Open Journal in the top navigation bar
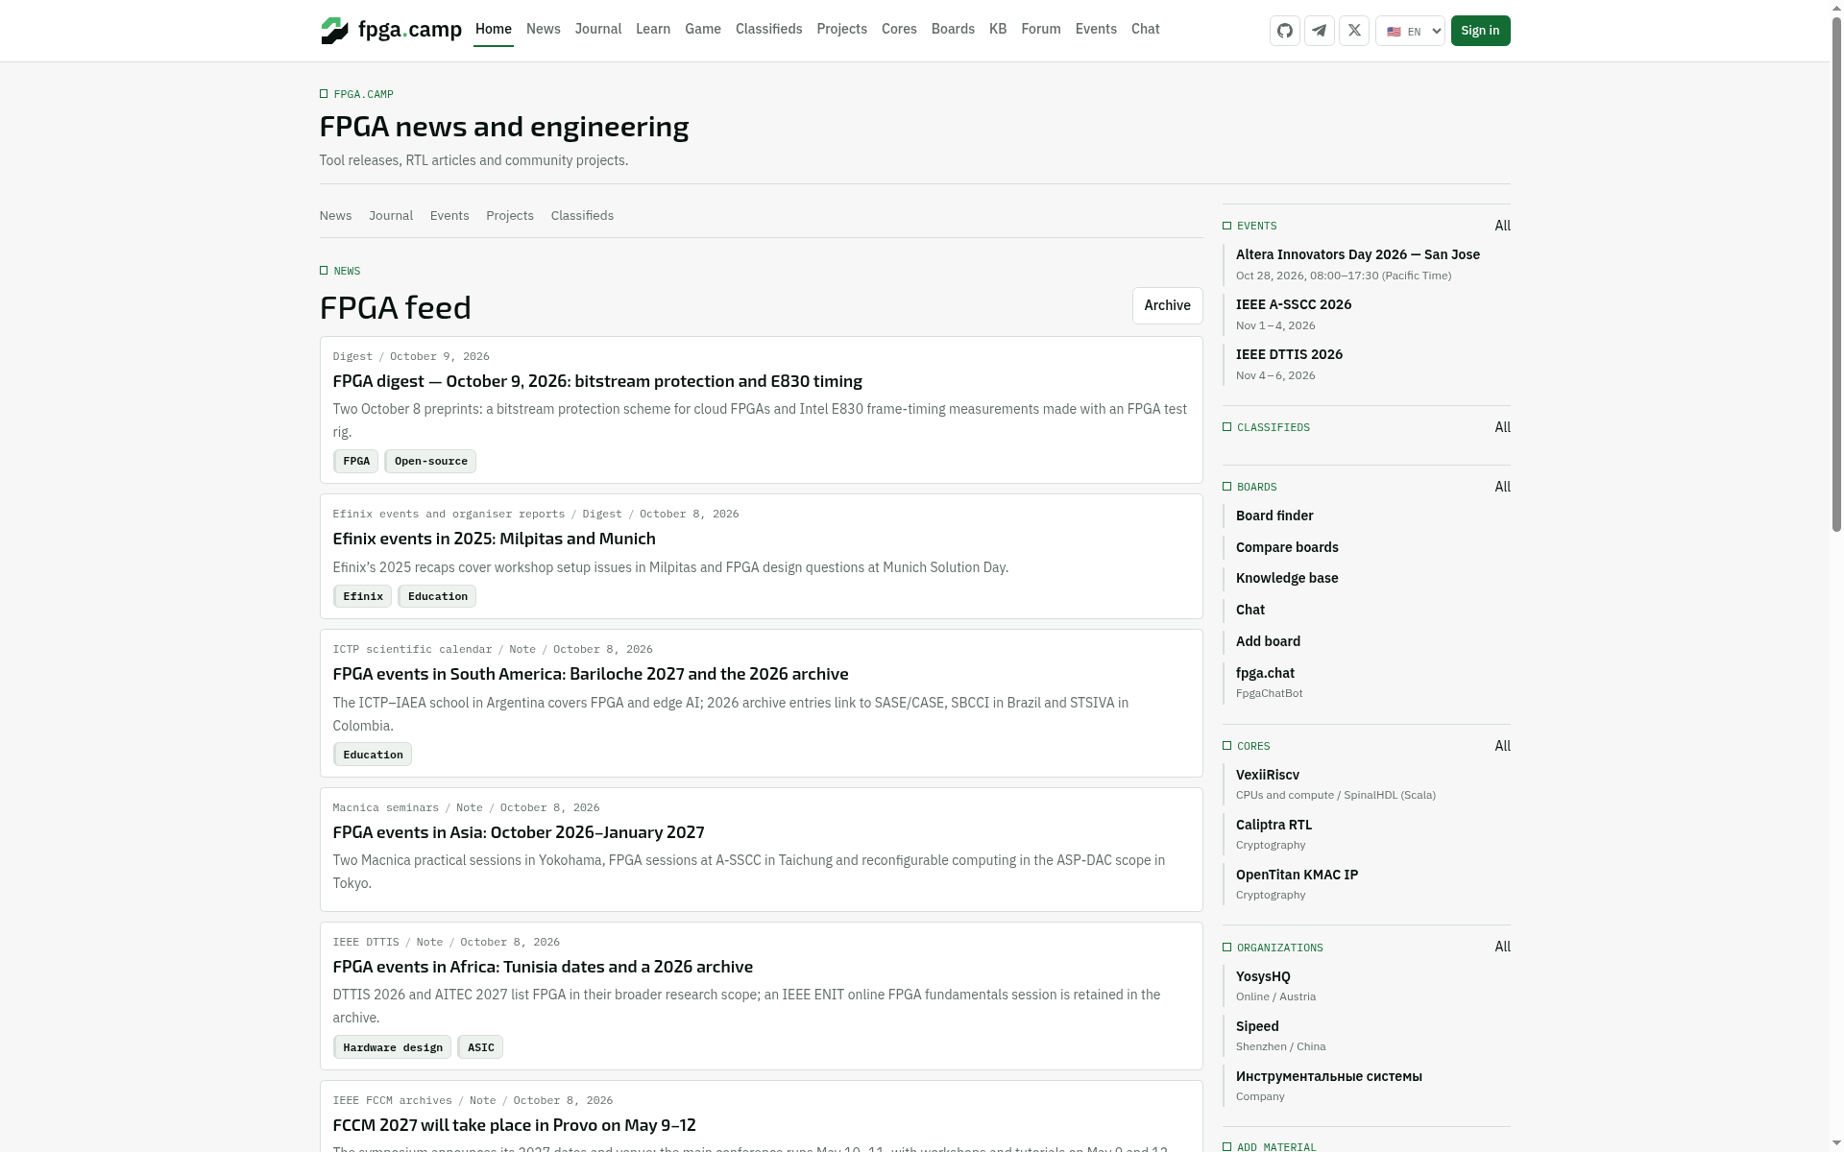Viewport: 1844px width, 1152px height. click(597, 29)
